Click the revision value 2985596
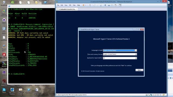This screenshot has height=97, width=173. pos(32,18)
